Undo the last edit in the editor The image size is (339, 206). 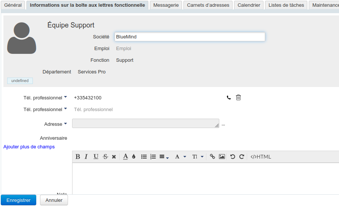pos(233,157)
